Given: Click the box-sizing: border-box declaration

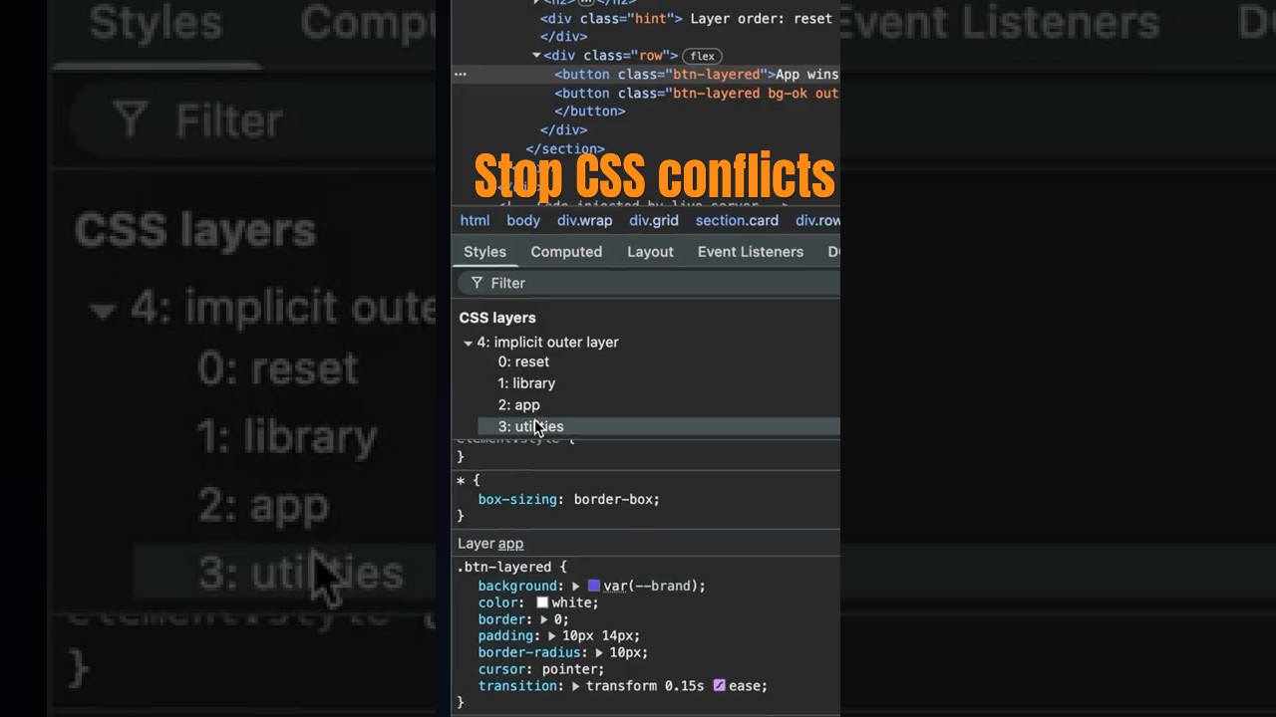Looking at the screenshot, I should (x=568, y=500).
